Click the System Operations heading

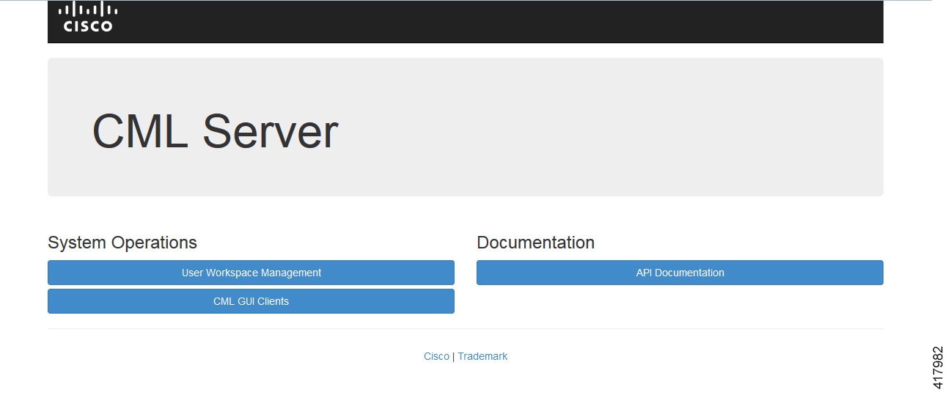tap(122, 243)
